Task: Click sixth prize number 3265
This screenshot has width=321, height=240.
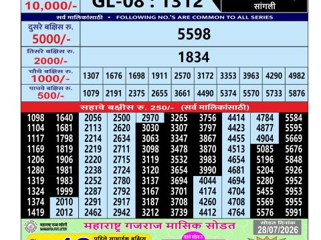Action: pyautogui.click(x=179, y=118)
